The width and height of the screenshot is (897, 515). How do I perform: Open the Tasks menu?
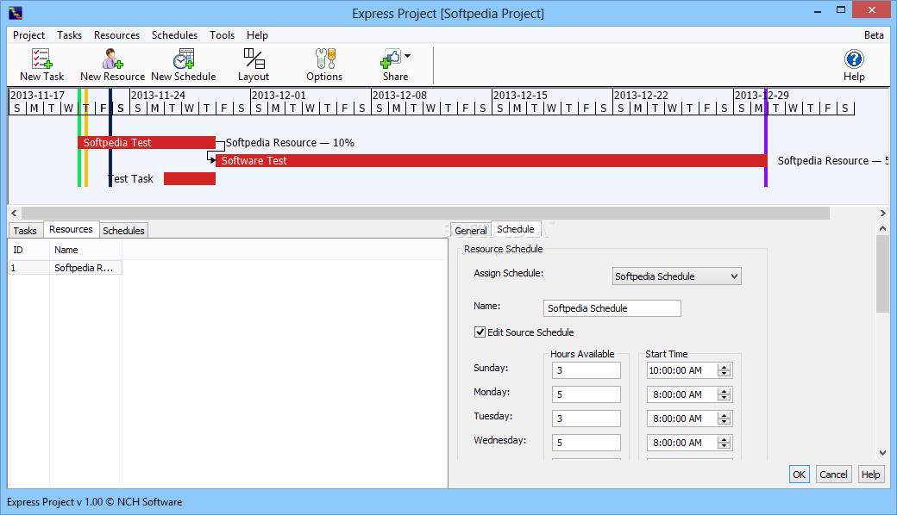(69, 35)
